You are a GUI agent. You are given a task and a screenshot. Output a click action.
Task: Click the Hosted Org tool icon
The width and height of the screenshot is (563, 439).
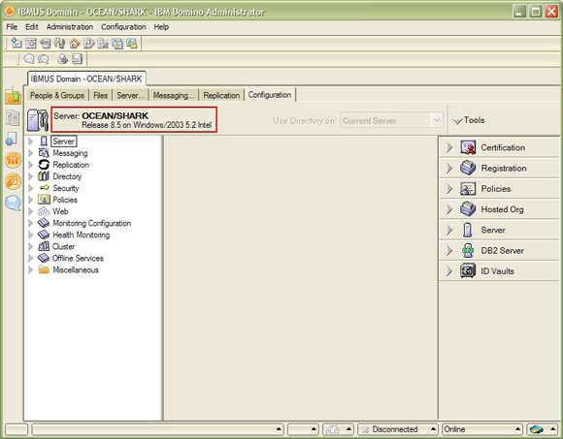468,209
